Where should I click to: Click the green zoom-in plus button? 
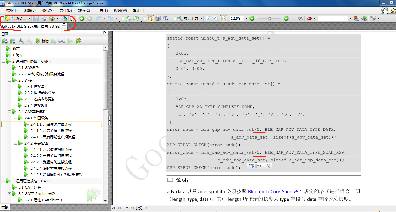pyautogui.click(x=286, y=19)
